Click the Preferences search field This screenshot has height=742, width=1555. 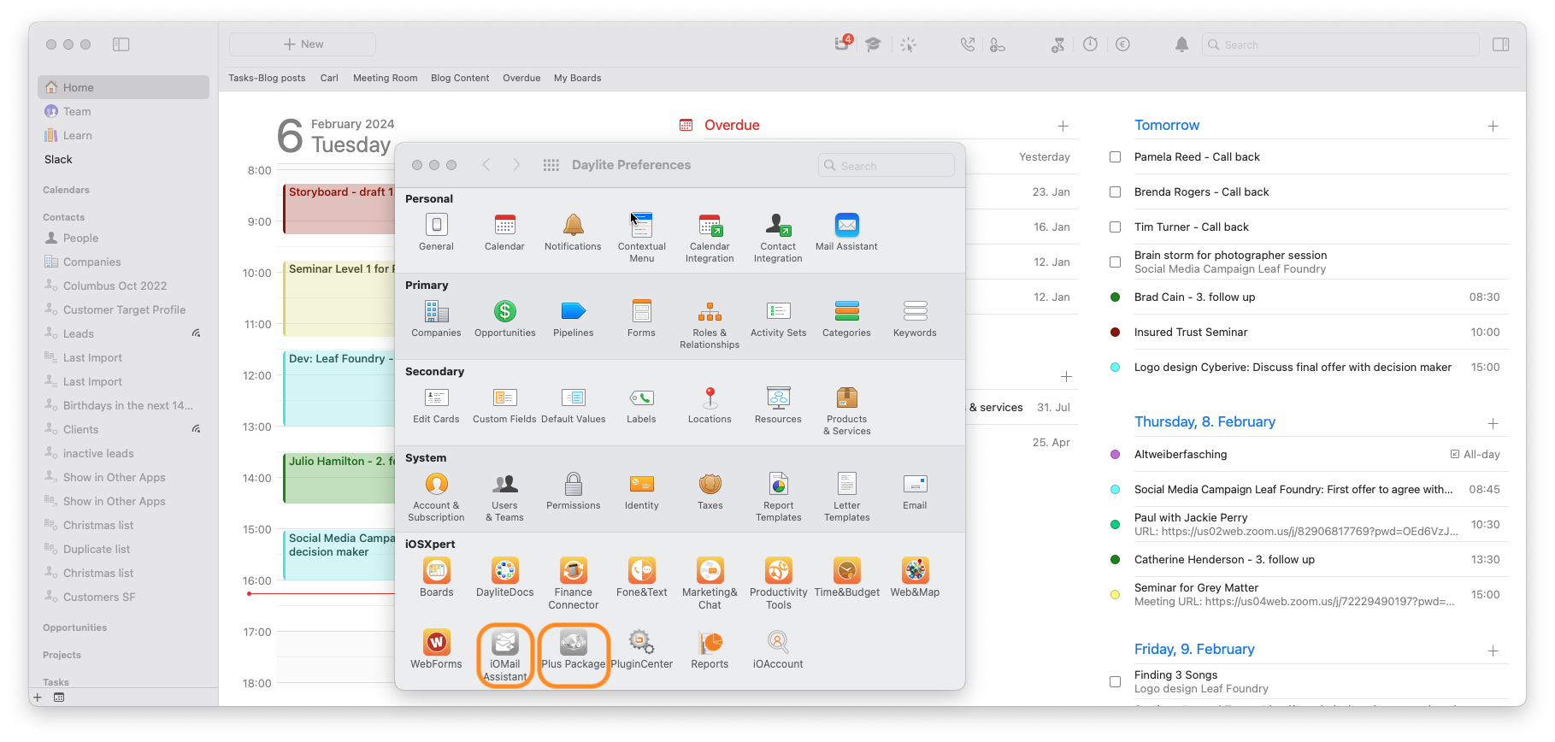(x=886, y=166)
